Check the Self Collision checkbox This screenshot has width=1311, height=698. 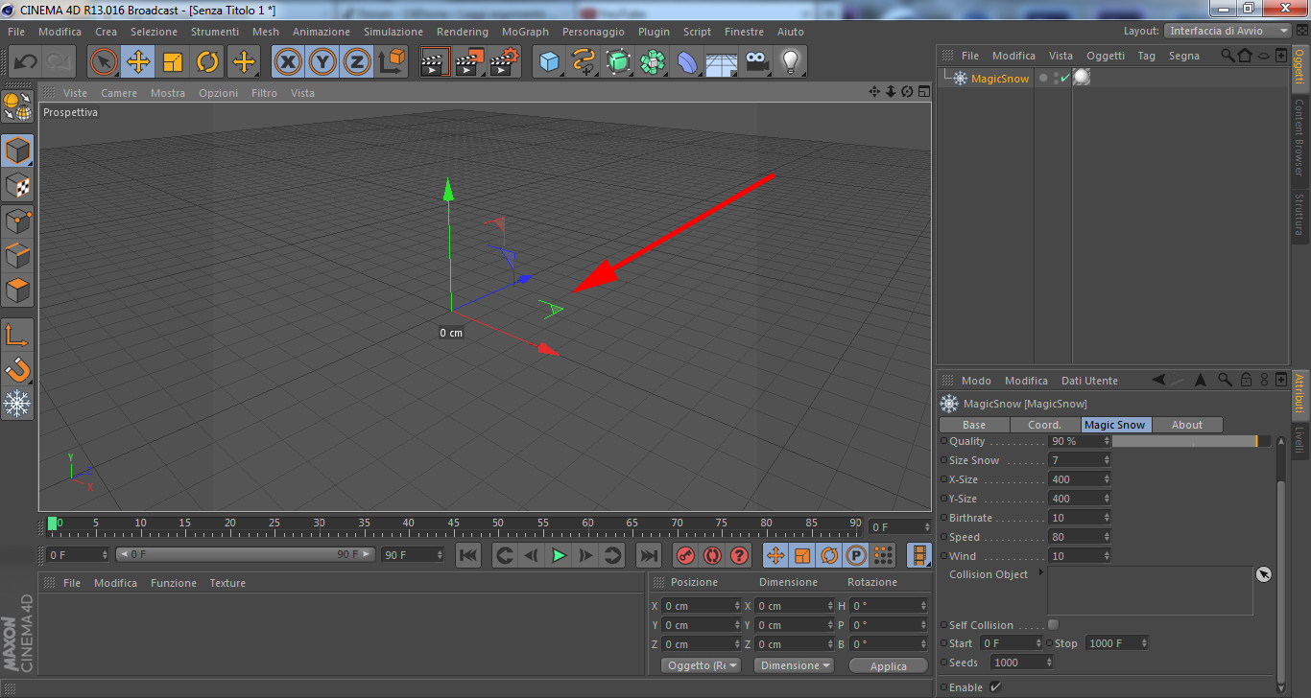coord(1053,625)
